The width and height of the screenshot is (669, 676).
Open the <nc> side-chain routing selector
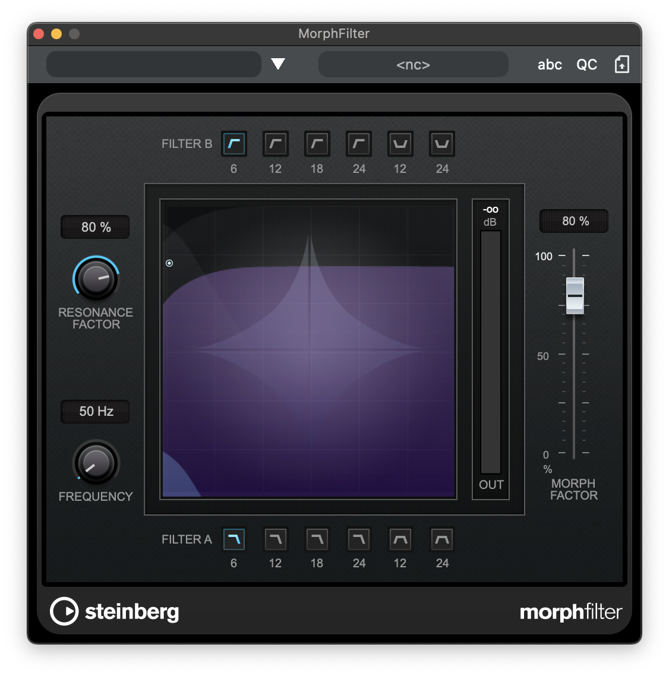point(413,64)
